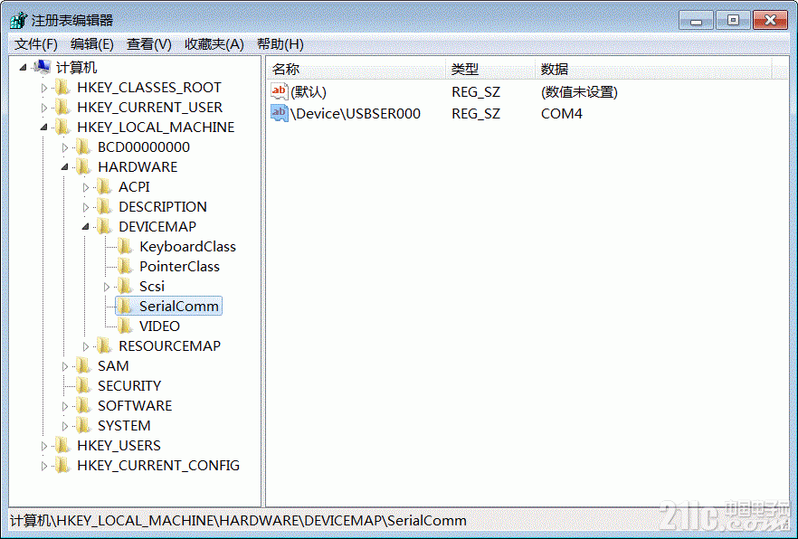Image resolution: width=798 pixels, height=539 pixels.
Task: Open the 帮助(H) menu
Action: tap(280, 44)
